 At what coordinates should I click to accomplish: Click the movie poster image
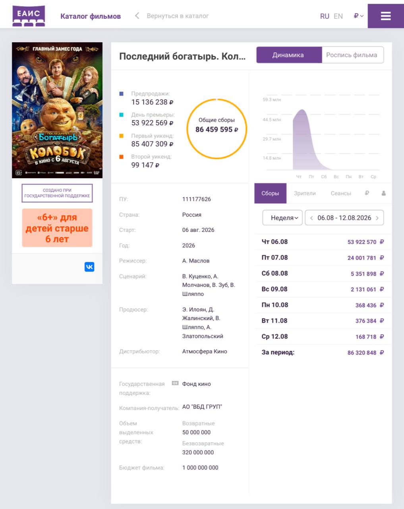57,110
